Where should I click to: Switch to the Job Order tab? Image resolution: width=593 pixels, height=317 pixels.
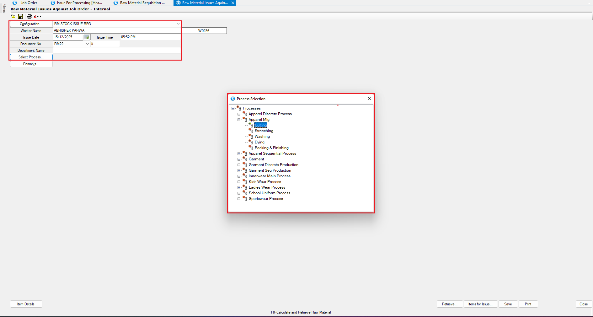29,3
